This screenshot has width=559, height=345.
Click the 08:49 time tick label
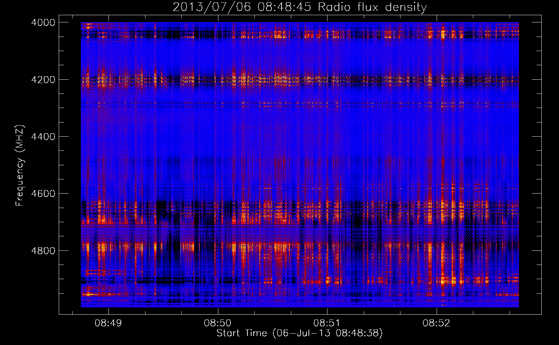pos(108,323)
